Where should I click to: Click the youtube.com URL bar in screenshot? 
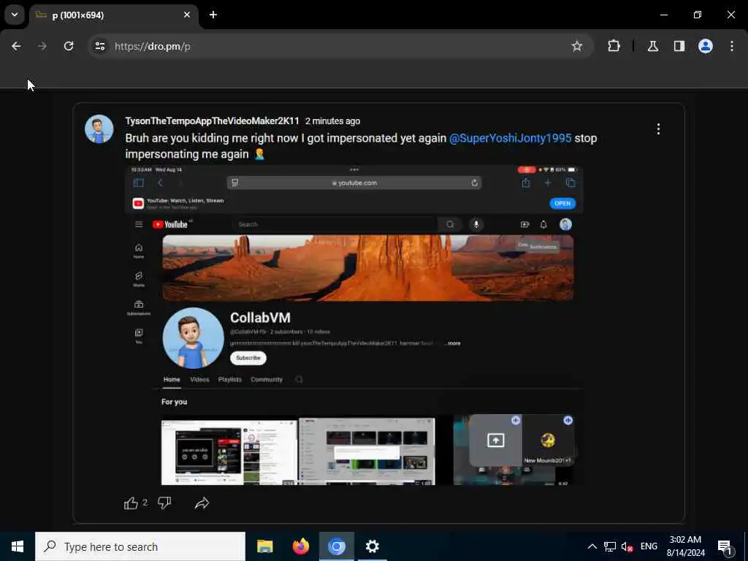pos(354,183)
